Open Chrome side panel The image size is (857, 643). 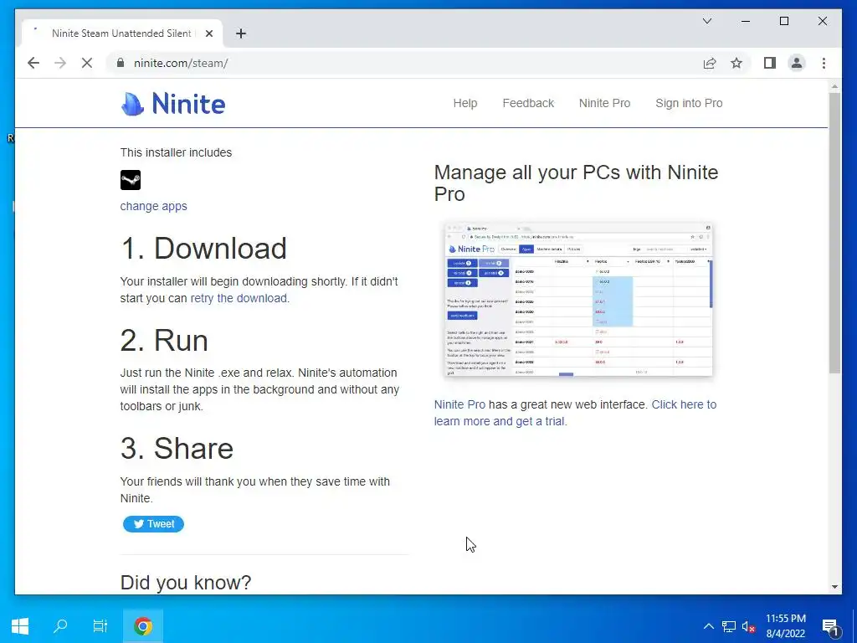point(770,63)
